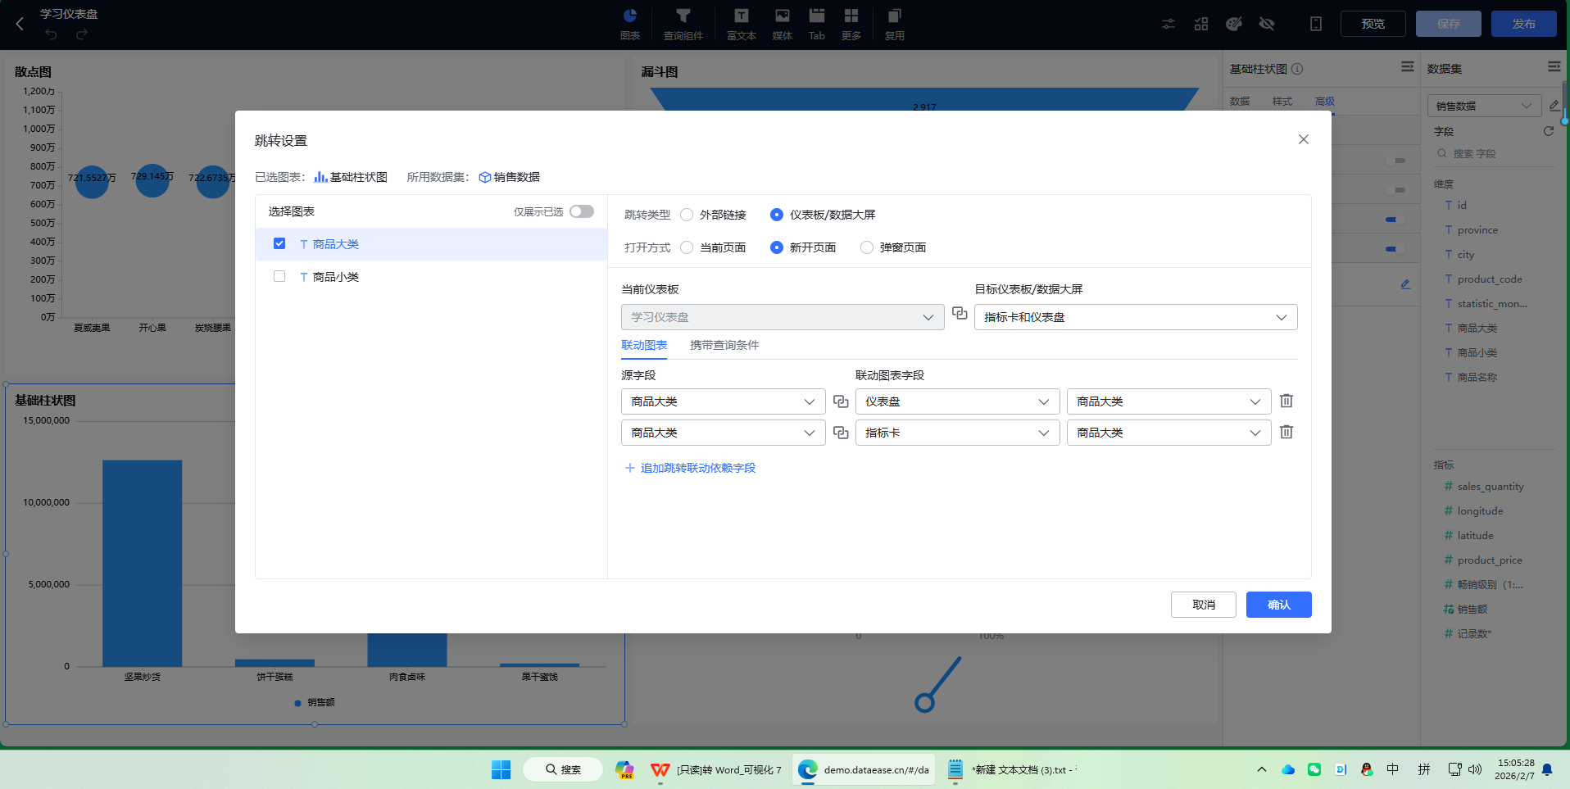This screenshot has height=789, width=1570.
Task: Open the 图表 chart picker in the toolbar
Action: tap(629, 23)
